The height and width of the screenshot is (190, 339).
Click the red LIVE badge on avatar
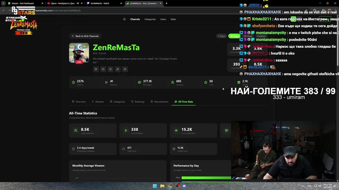(x=79, y=62)
